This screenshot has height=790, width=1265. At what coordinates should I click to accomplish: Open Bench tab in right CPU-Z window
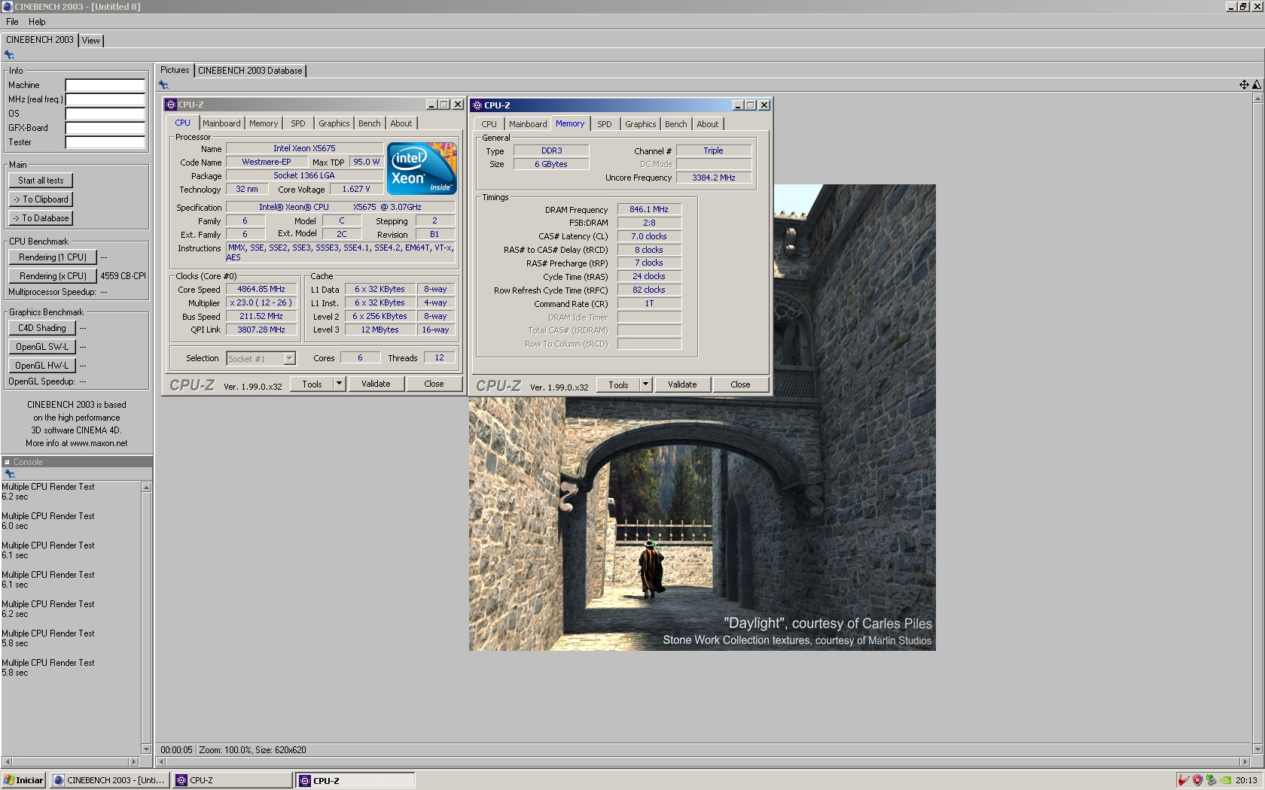676,124
